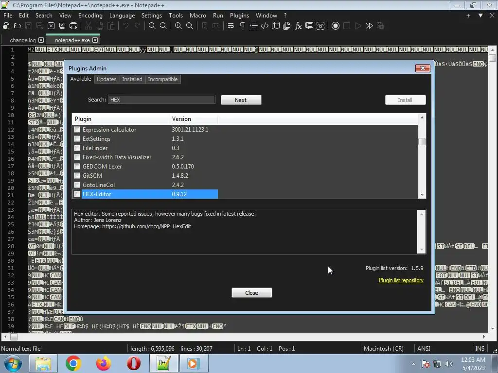
Task: Click plugin list scrollbar up arrow
Action: [x=422, y=118]
